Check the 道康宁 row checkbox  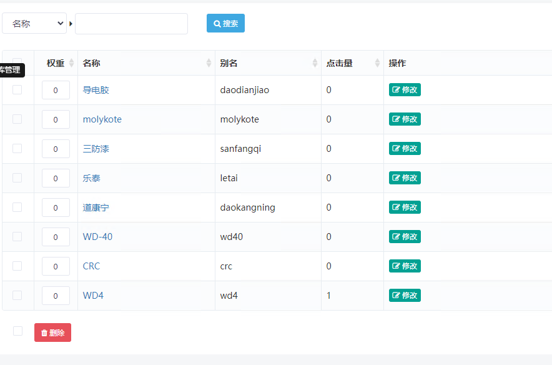pos(17,207)
